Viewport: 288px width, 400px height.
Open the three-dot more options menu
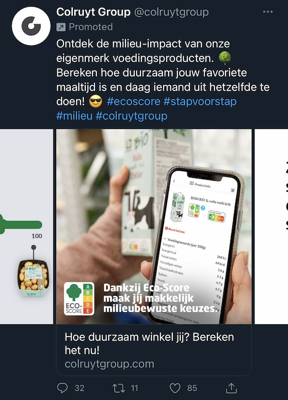coord(267,12)
